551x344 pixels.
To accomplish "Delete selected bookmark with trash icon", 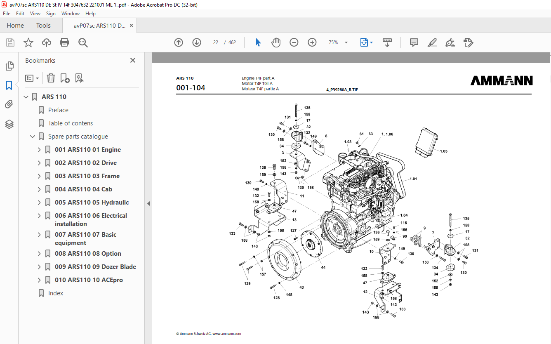I will point(51,78).
